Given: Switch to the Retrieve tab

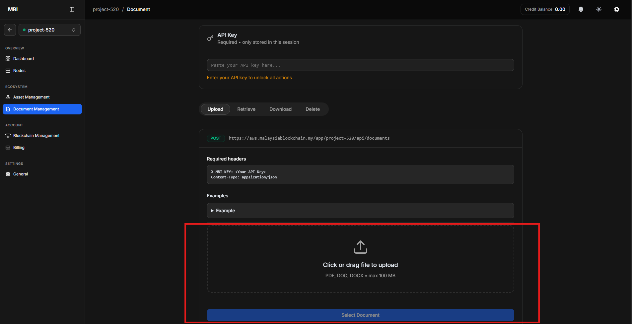Looking at the screenshot, I should pos(246,109).
